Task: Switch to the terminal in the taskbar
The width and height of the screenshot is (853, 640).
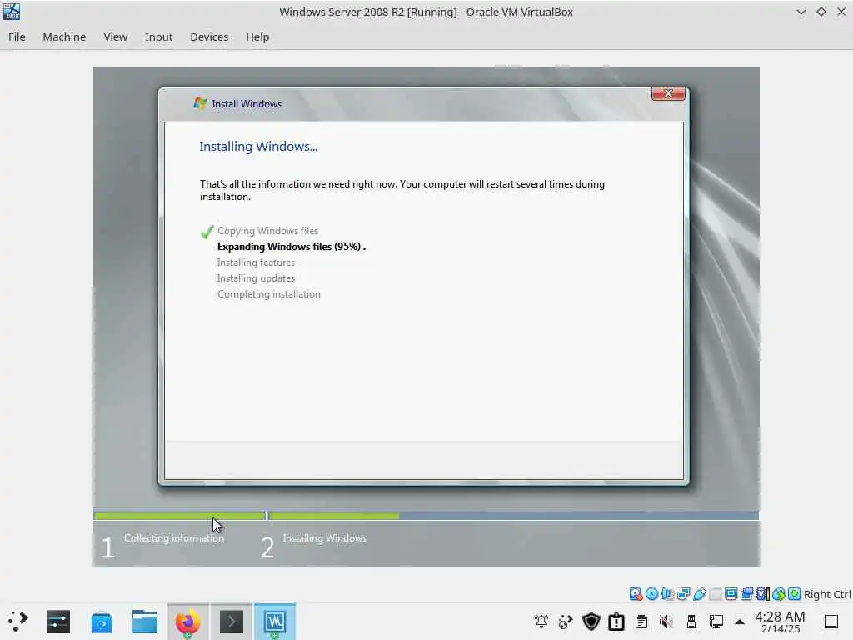Action: (x=232, y=622)
